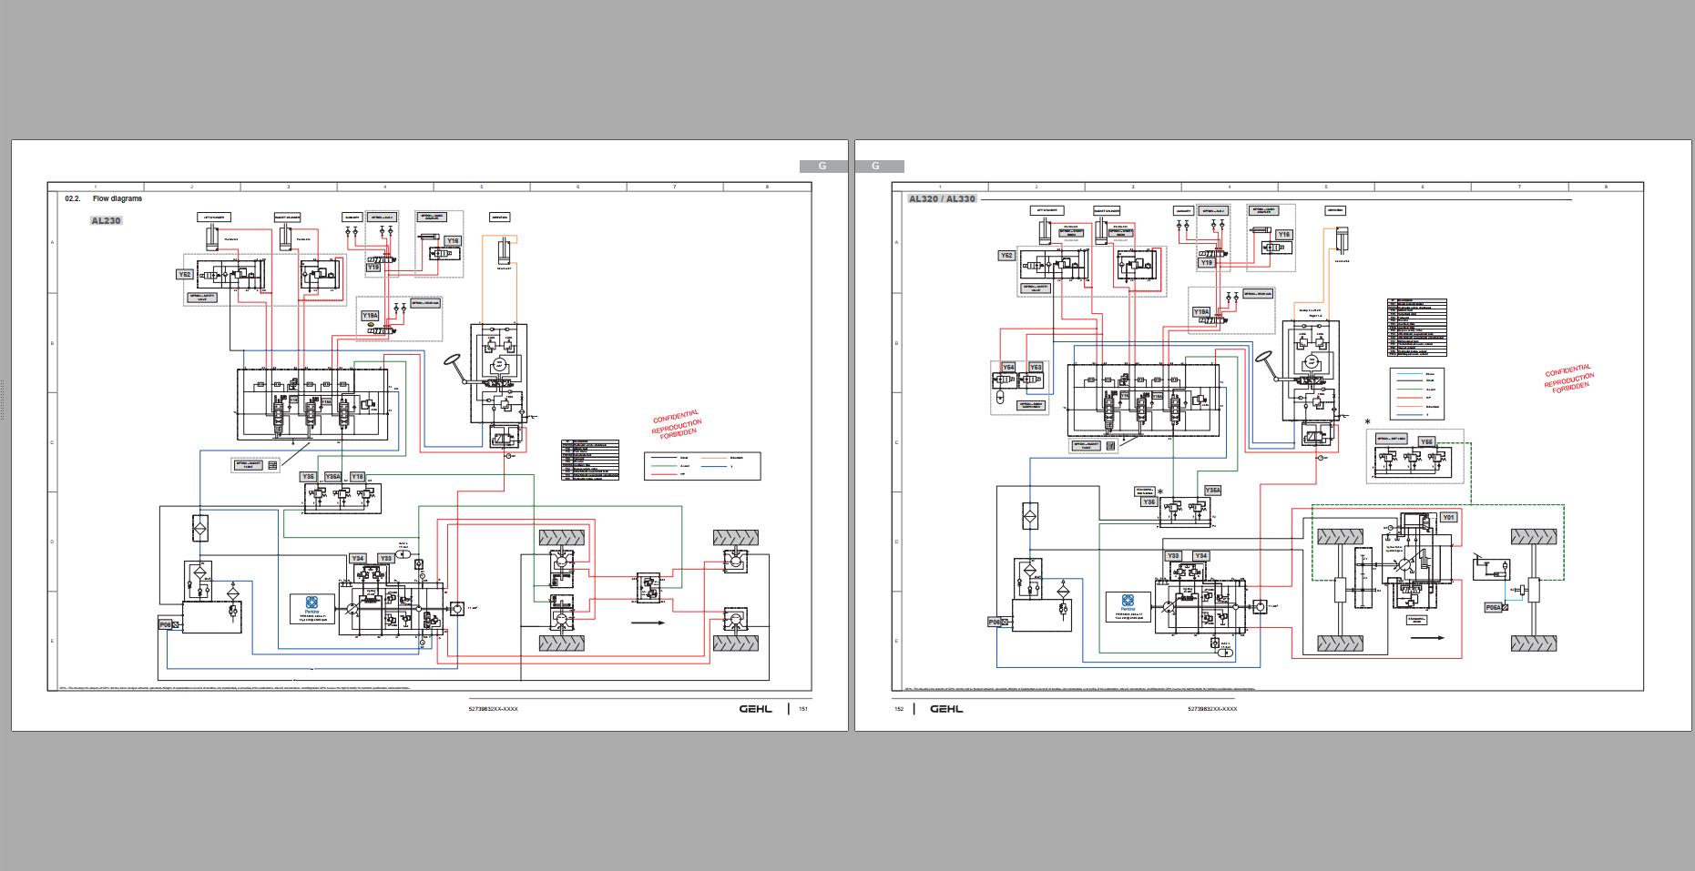Click the Y35 label on the AL230 page

coord(309,477)
